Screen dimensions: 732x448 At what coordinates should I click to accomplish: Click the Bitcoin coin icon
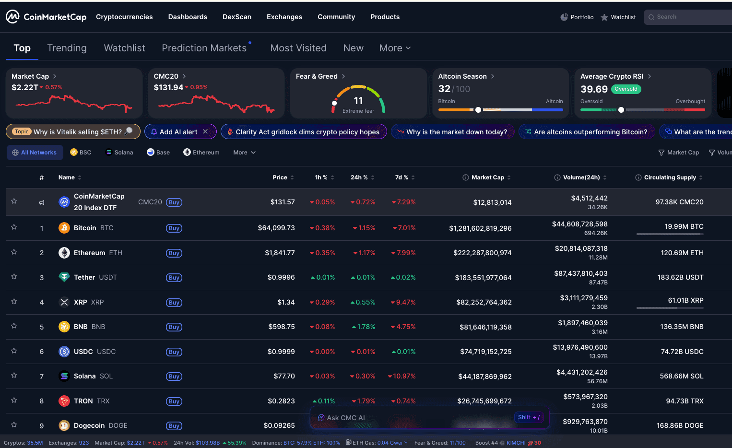64,228
